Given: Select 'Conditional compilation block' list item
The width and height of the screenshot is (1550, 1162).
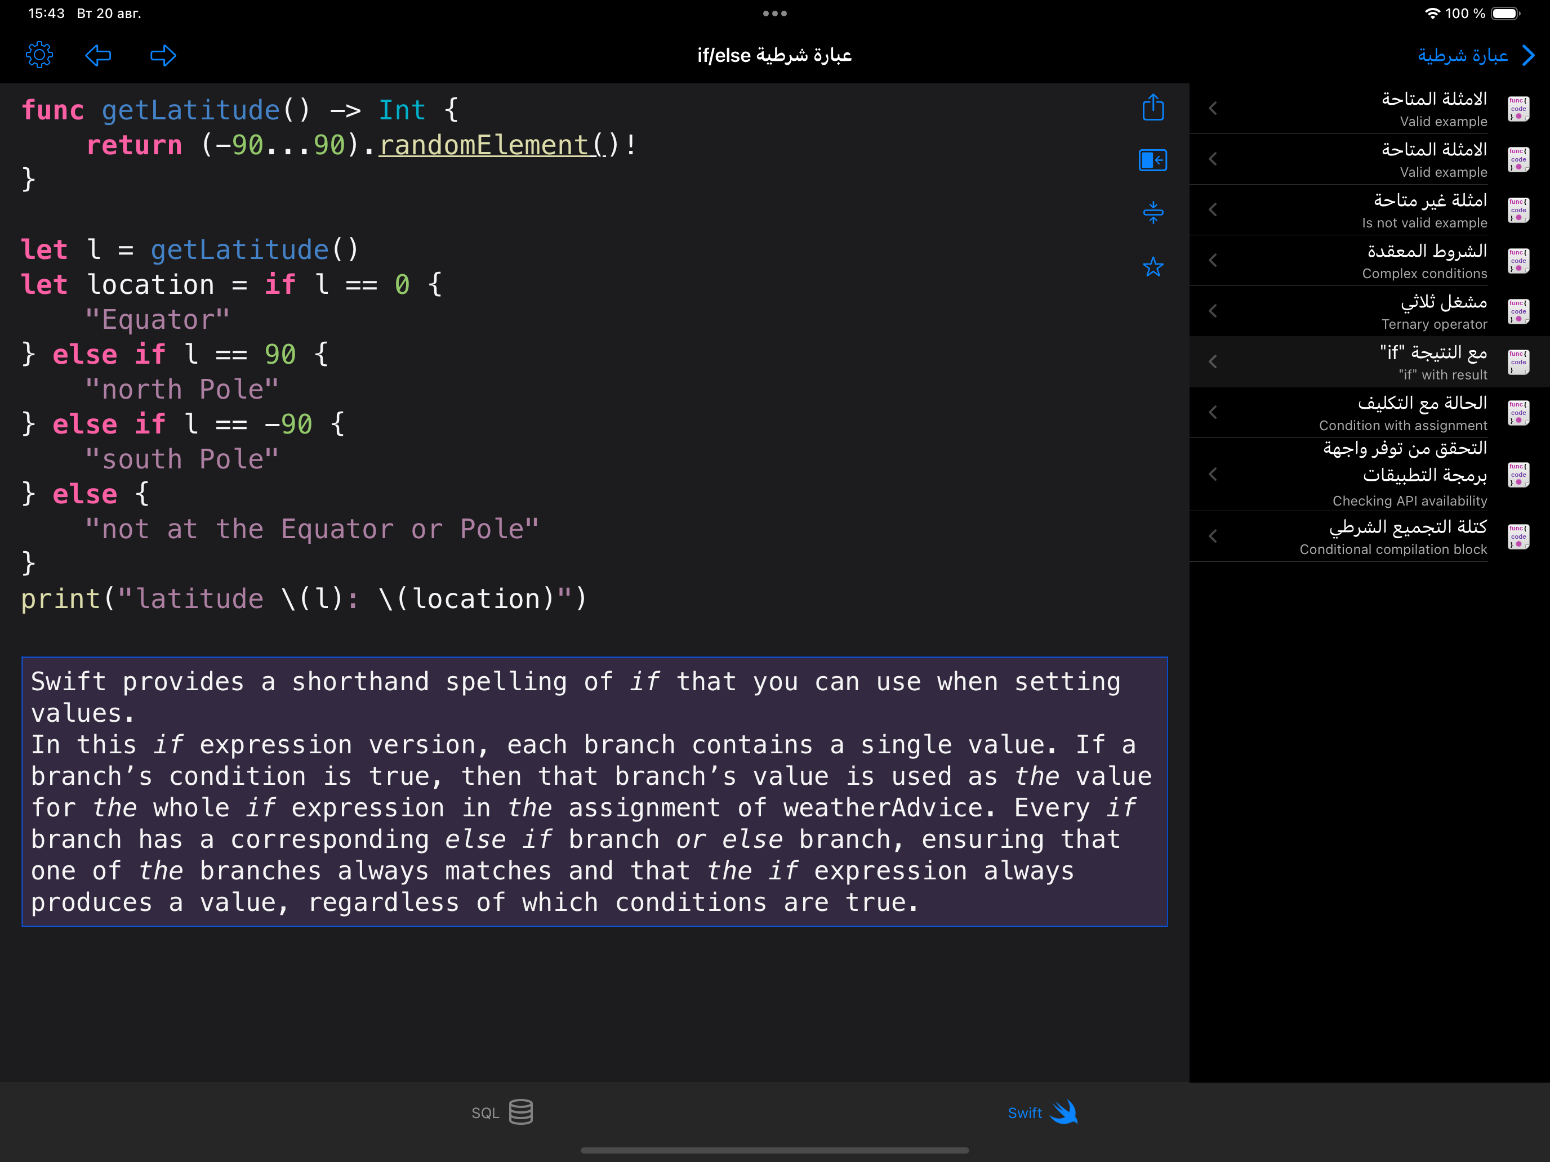Looking at the screenshot, I should point(1369,537).
